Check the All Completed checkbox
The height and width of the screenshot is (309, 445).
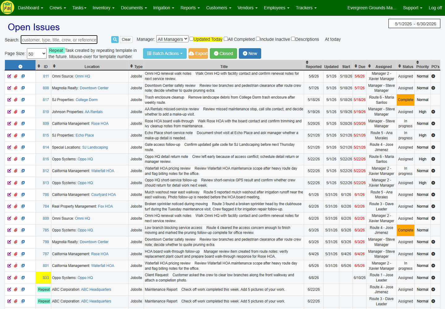pos(226,39)
